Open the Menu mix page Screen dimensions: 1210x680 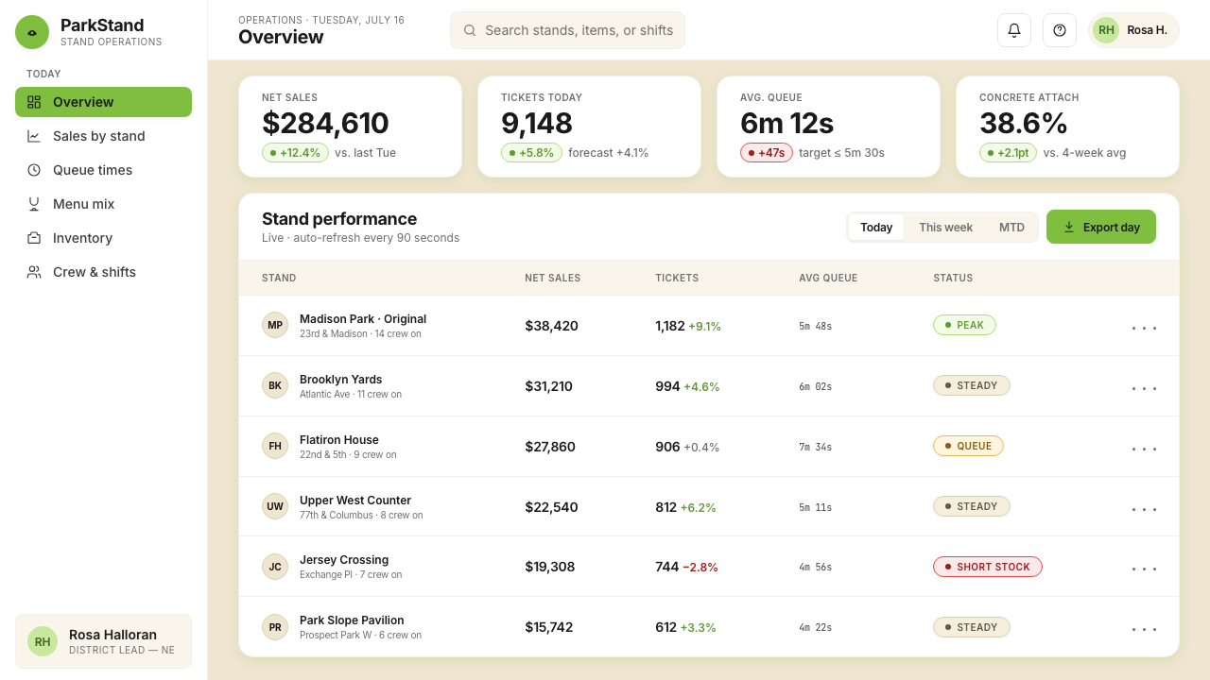(x=103, y=204)
